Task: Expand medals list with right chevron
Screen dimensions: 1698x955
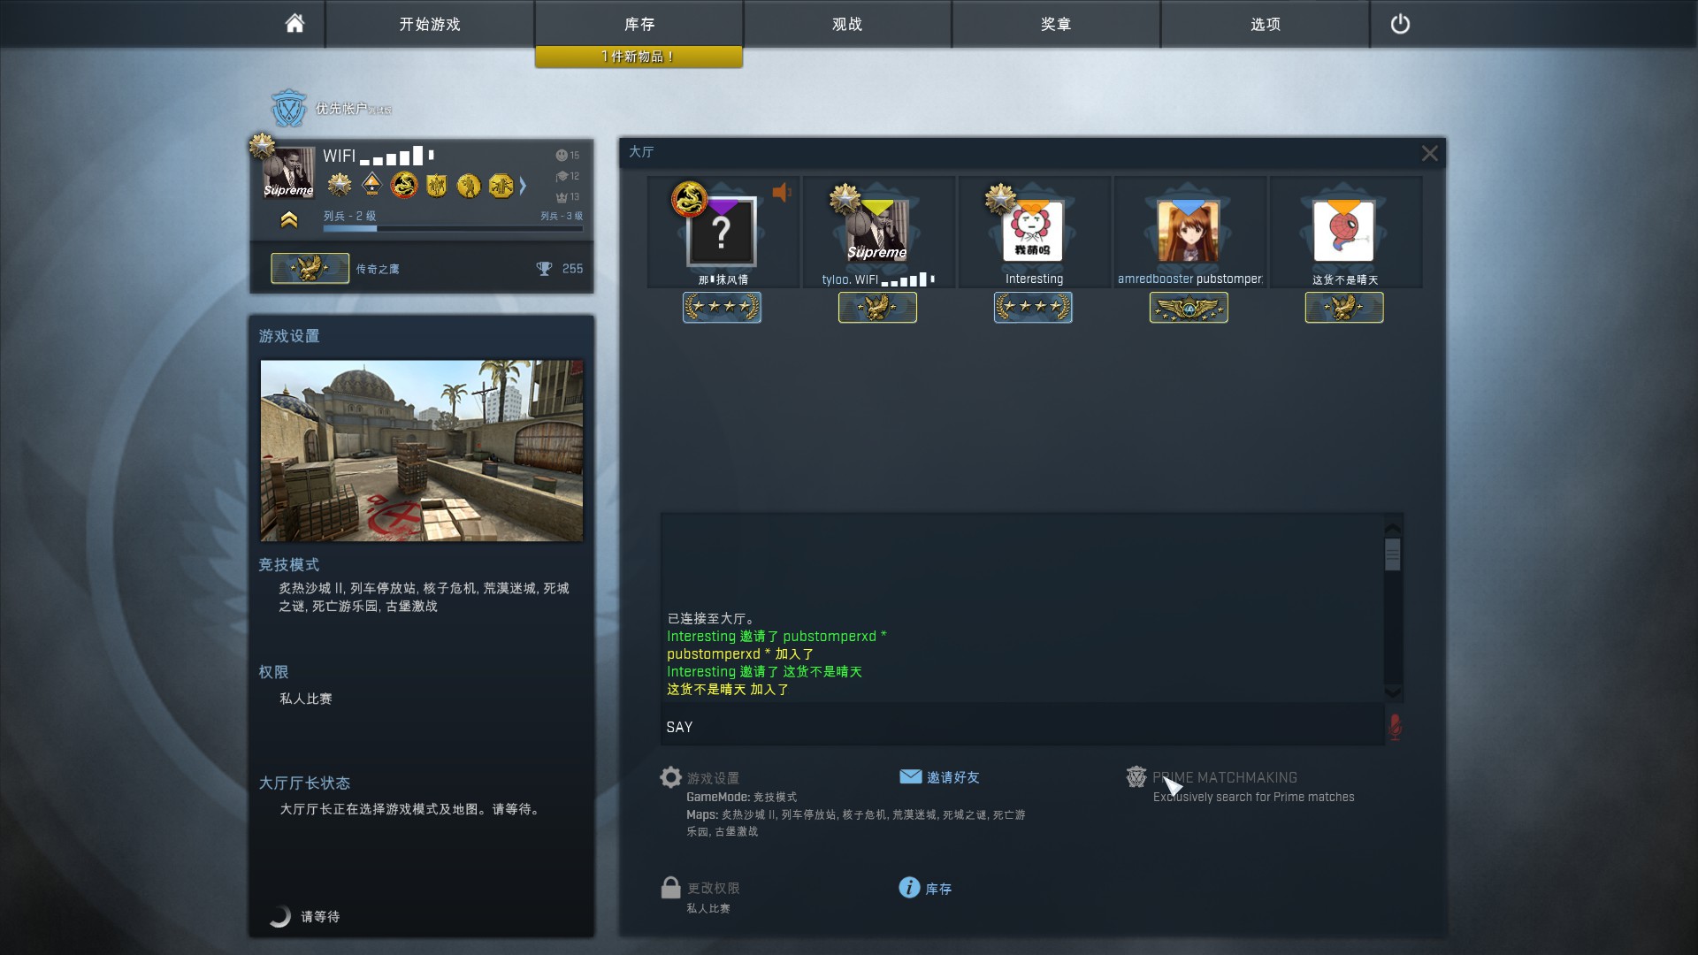Action: click(x=523, y=186)
